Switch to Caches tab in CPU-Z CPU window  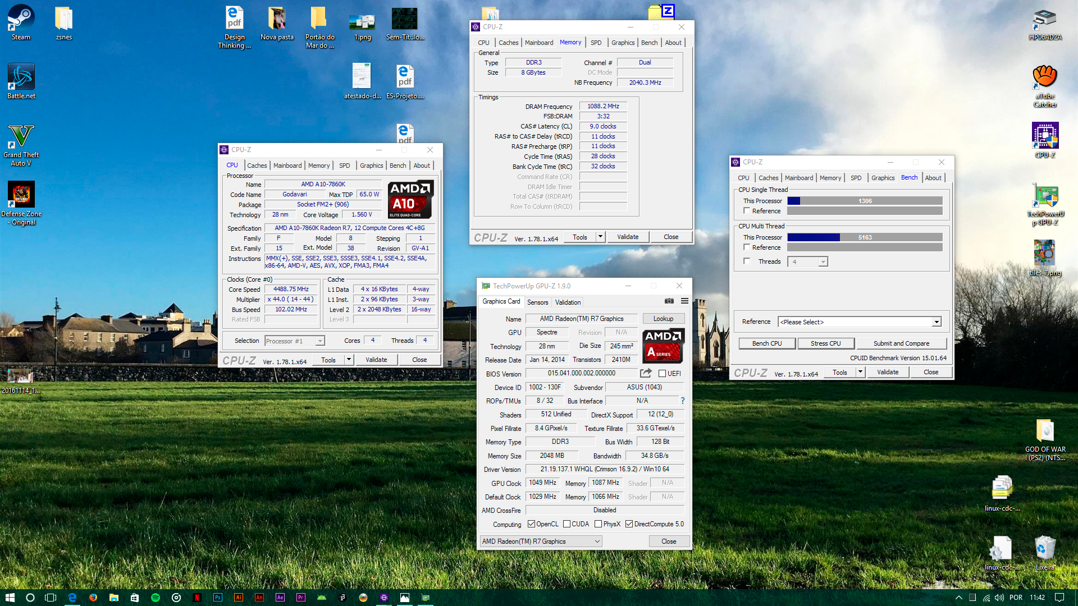click(x=257, y=166)
